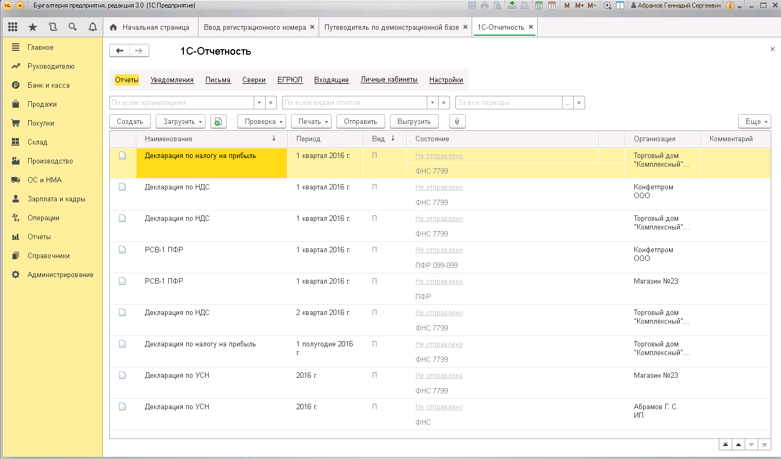This screenshot has height=459, width=781.
Task: Go forward with the right arrow button
Action: point(139,51)
